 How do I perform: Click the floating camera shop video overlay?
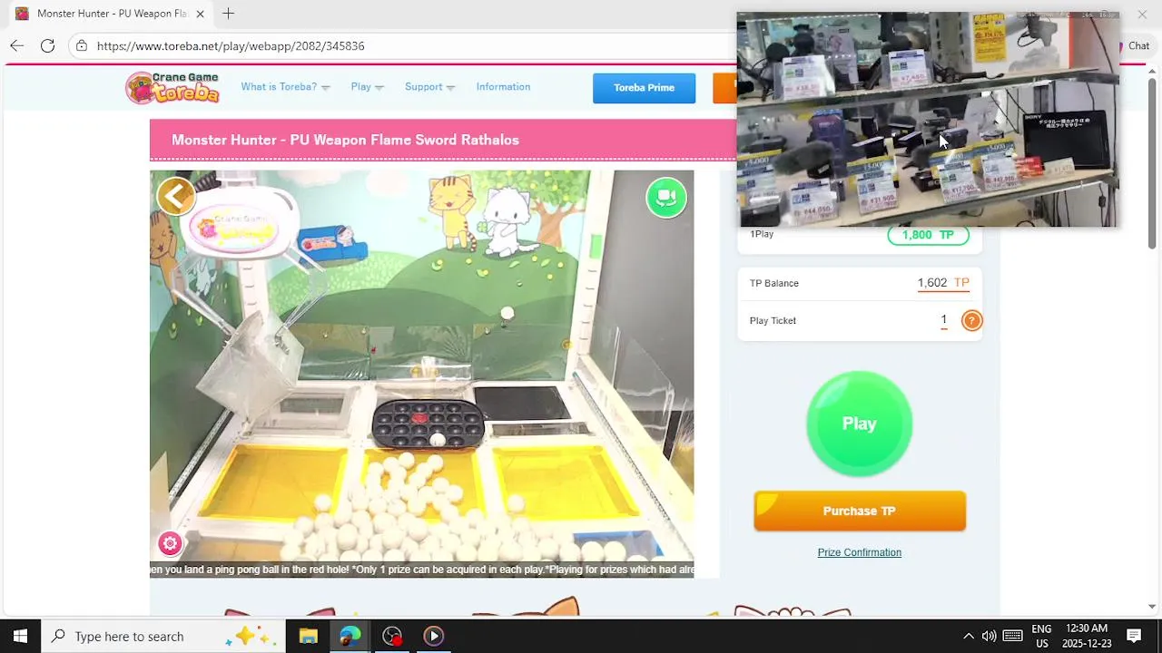pos(928,120)
